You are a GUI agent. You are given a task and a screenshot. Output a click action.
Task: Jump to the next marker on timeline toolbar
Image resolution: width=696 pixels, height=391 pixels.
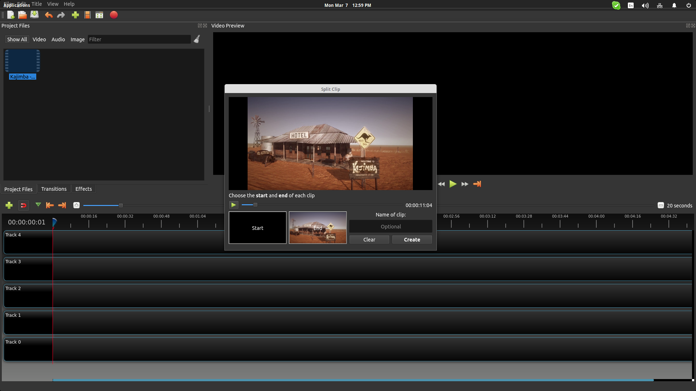tap(62, 205)
